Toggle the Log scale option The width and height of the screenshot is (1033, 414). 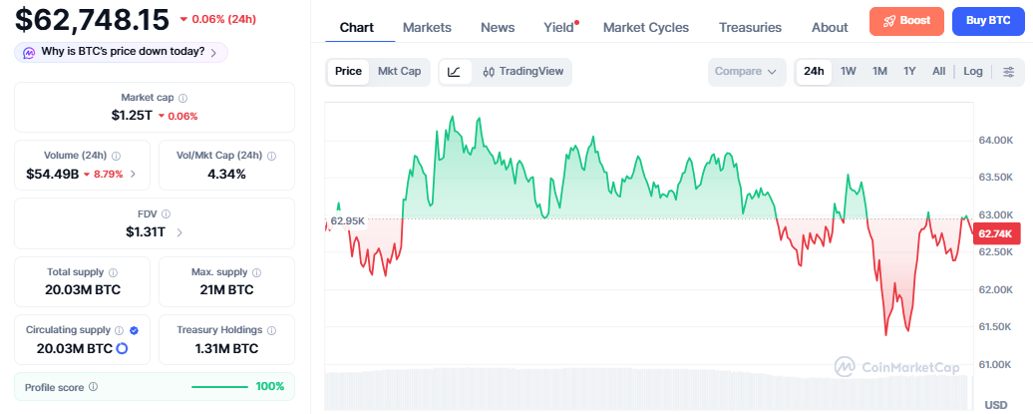tap(972, 71)
